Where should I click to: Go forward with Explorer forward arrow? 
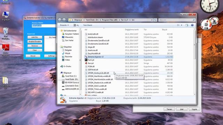point(64,20)
